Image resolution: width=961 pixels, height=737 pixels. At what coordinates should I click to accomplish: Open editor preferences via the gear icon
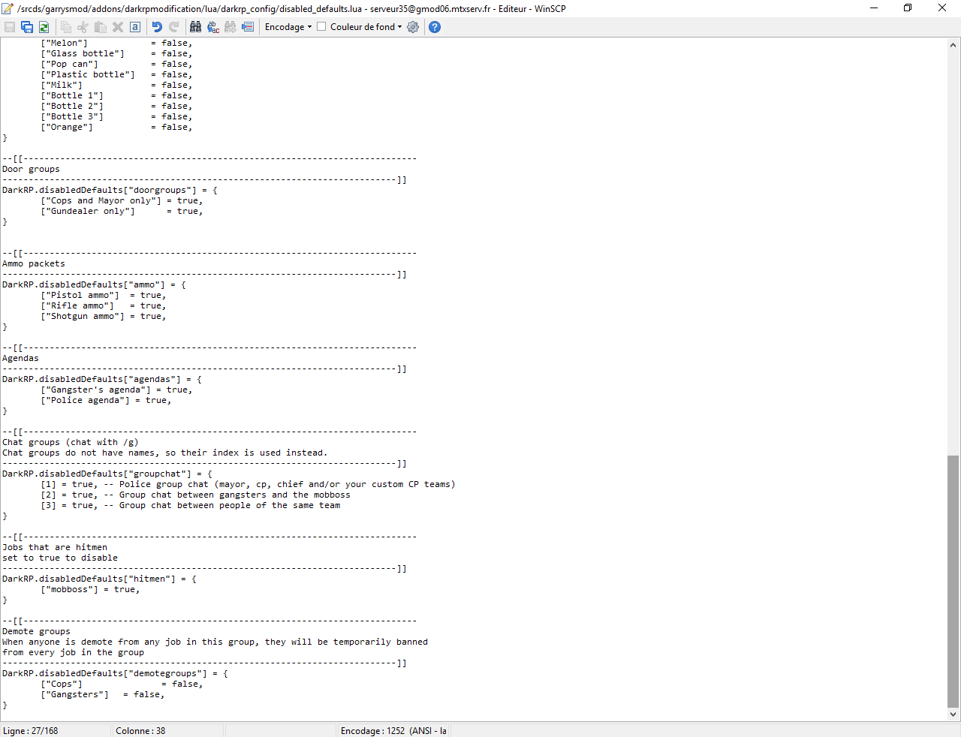[413, 27]
